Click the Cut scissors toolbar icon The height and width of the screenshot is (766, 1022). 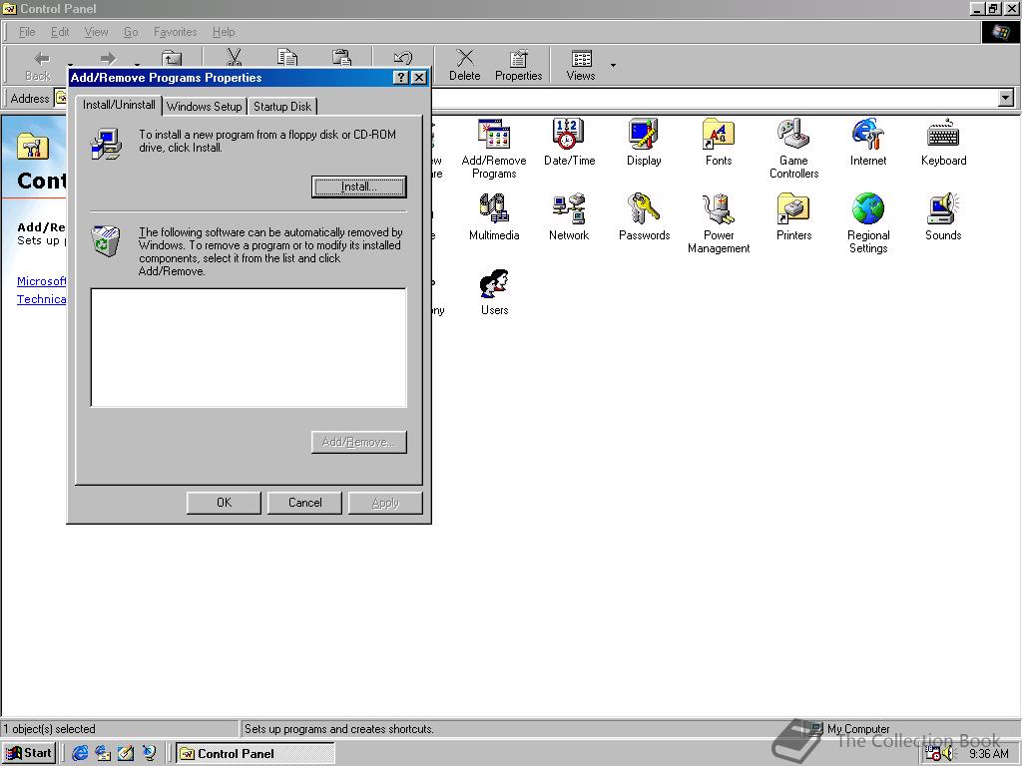[234, 57]
